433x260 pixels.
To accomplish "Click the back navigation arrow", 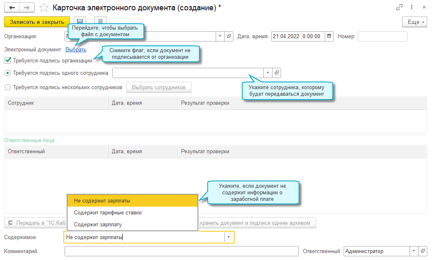I will tap(12, 7).
